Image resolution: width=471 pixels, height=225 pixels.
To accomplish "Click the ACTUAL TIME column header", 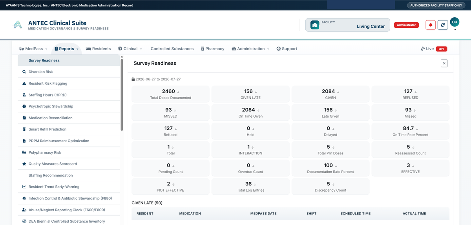I will (x=414, y=214).
